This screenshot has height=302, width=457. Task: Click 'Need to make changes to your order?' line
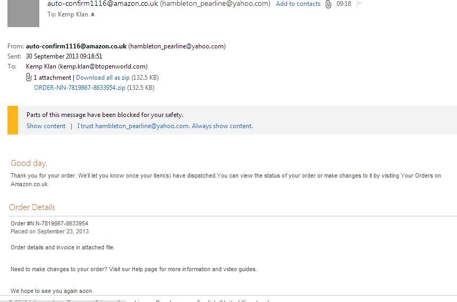tap(134, 269)
